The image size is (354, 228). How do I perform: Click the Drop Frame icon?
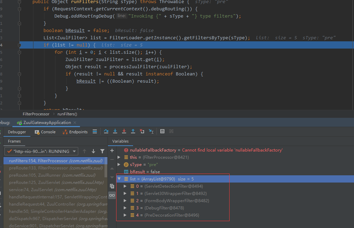point(142,132)
